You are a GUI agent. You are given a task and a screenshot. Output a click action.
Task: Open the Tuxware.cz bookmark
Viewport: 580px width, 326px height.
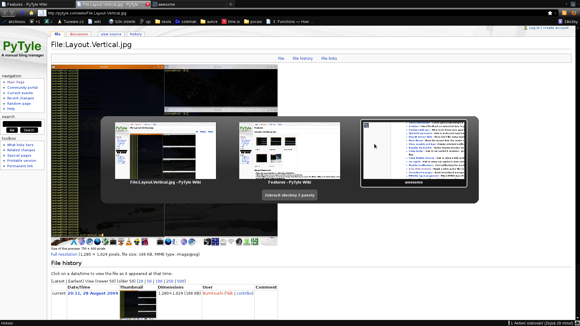pos(70,22)
